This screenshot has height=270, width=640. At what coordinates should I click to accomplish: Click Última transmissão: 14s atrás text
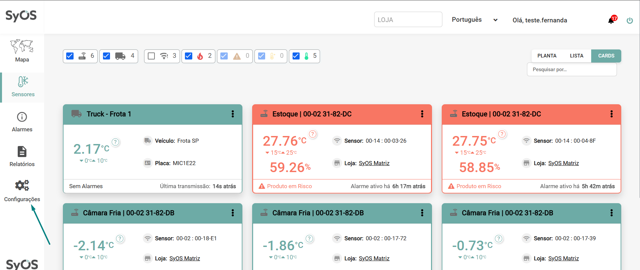pos(198,186)
